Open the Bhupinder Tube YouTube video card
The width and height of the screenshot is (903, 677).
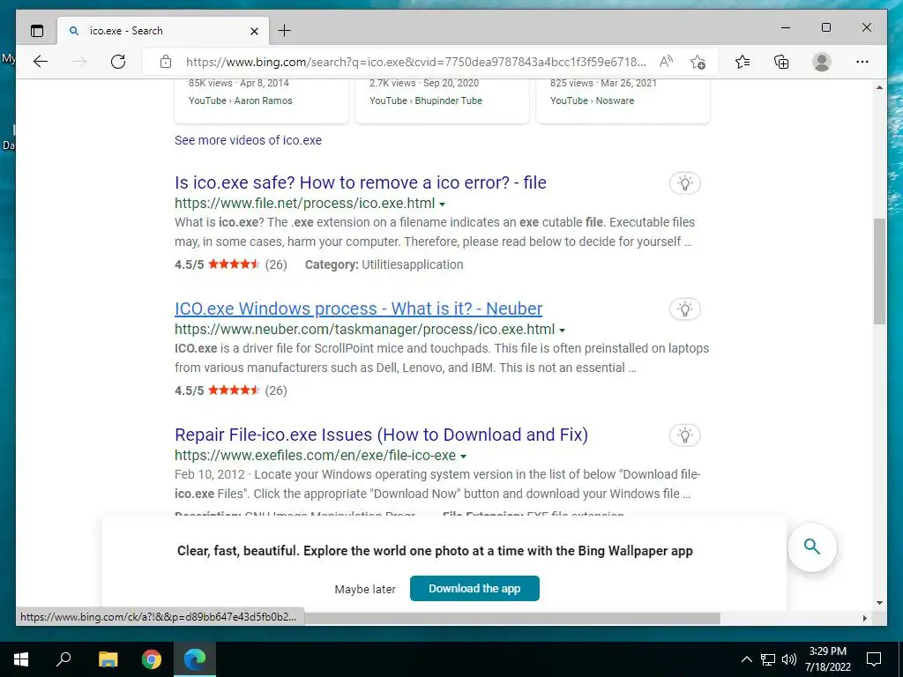coord(443,100)
